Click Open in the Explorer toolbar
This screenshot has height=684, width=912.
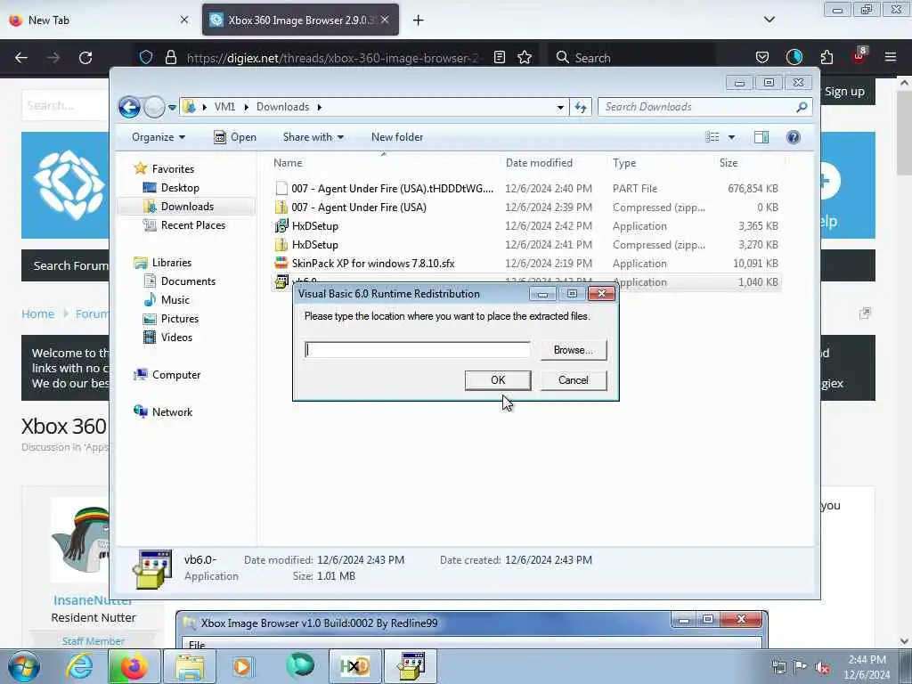[235, 137]
